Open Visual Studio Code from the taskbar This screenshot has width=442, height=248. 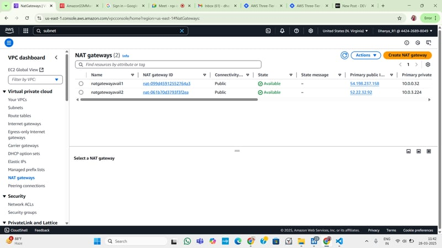click(x=339, y=241)
